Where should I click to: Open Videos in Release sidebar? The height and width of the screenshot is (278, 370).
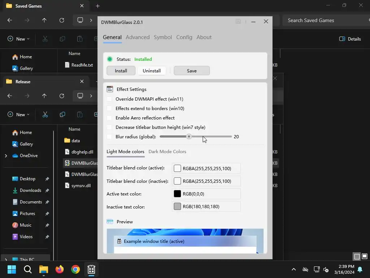click(22, 237)
